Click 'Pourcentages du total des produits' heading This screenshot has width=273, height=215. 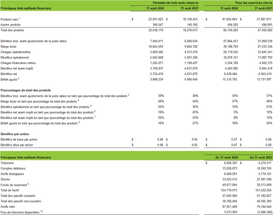26,90
